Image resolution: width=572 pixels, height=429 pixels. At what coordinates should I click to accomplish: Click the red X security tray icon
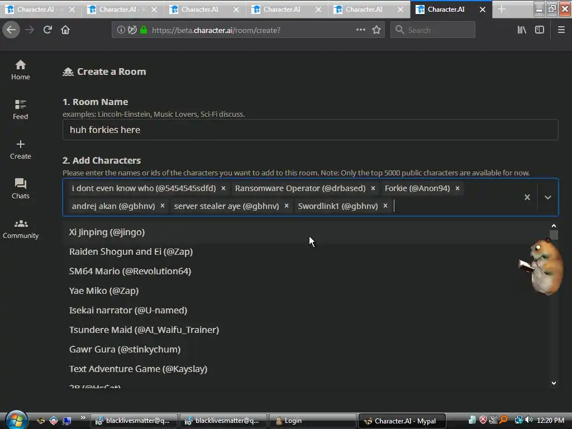click(483, 420)
